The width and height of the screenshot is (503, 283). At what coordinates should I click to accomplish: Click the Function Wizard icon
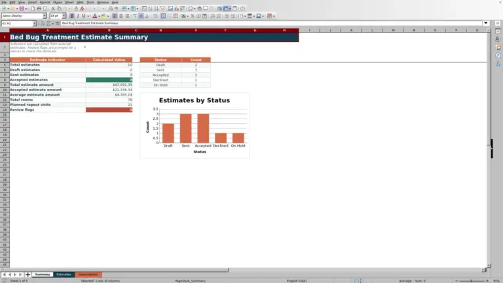[43, 23]
